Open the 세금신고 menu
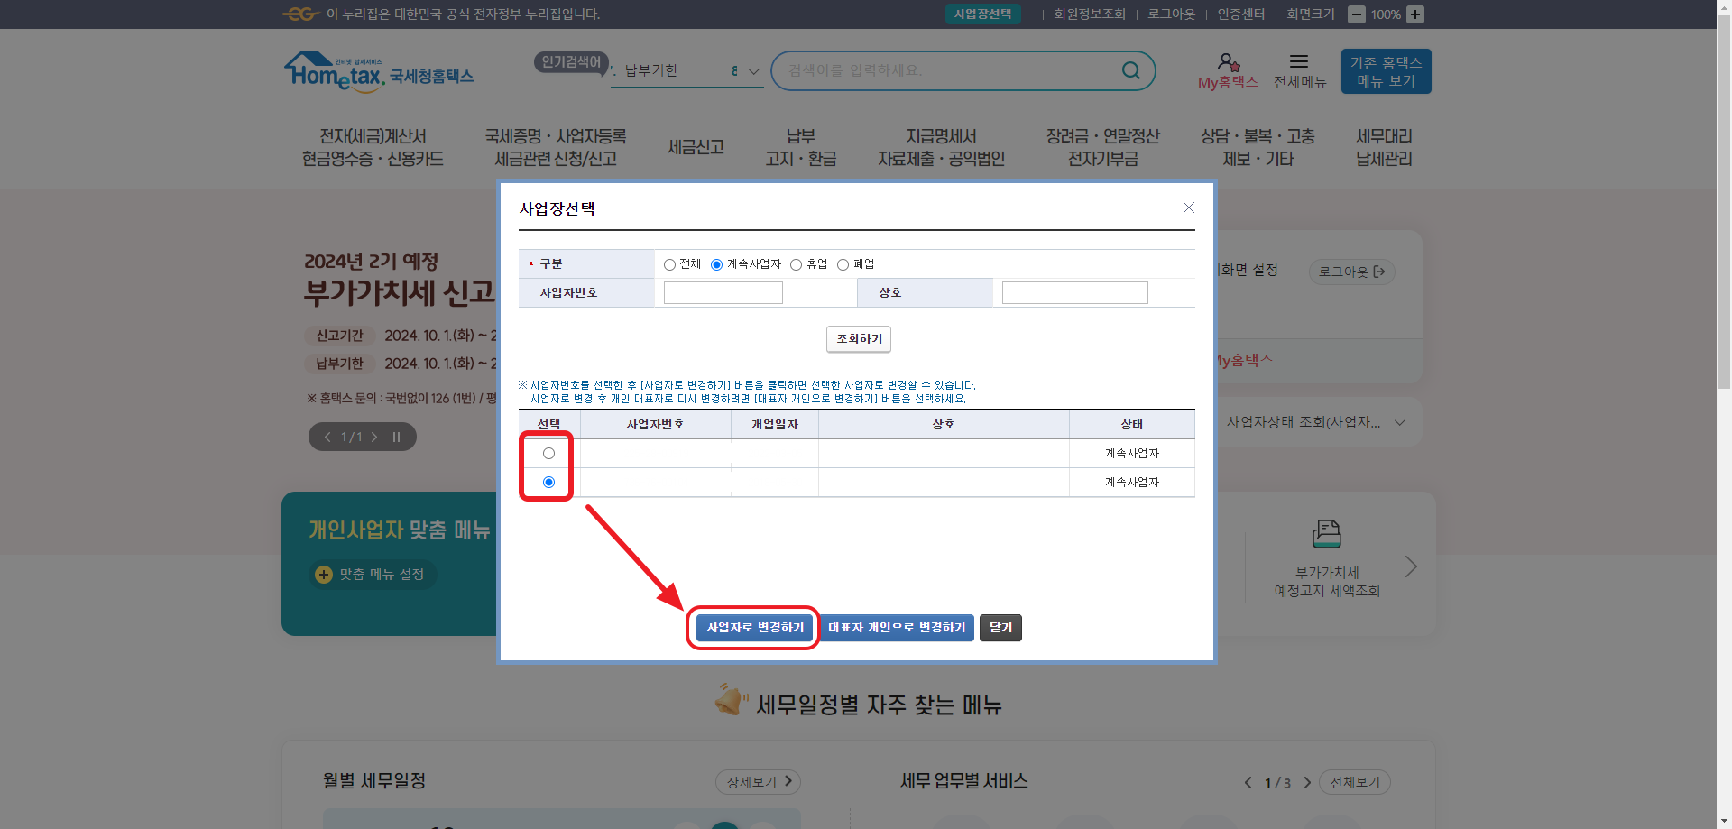 pyautogui.click(x=696, y=146)
